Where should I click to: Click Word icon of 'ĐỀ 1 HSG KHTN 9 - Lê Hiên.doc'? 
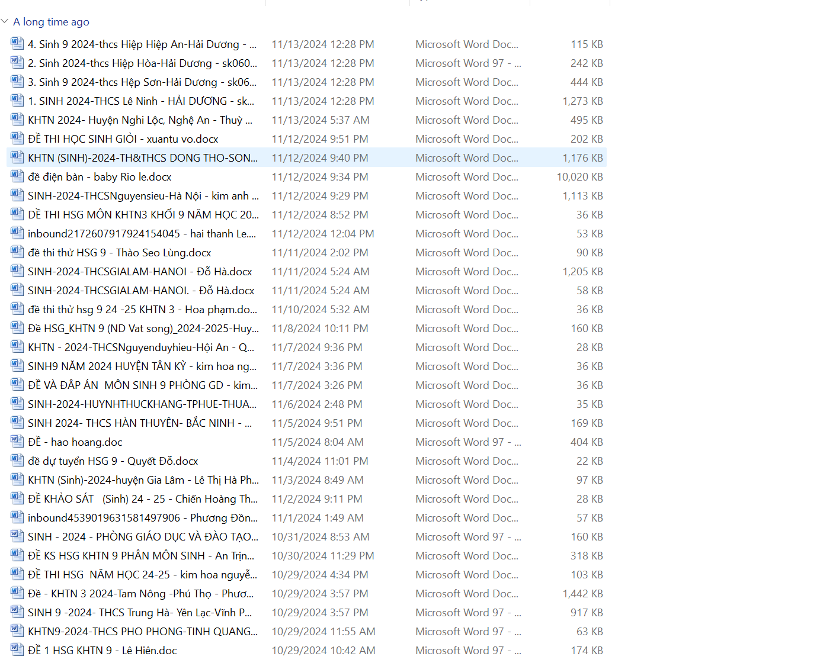coord(17,650)
